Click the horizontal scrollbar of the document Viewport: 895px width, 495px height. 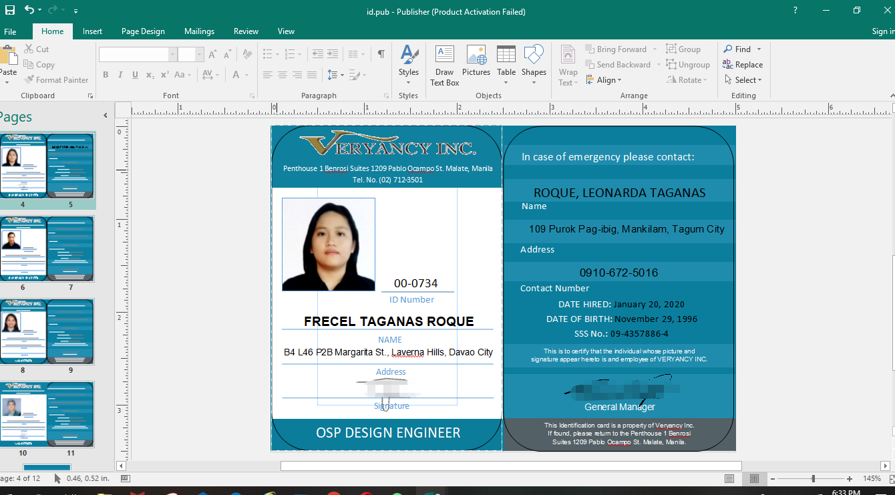click(511, 466)
